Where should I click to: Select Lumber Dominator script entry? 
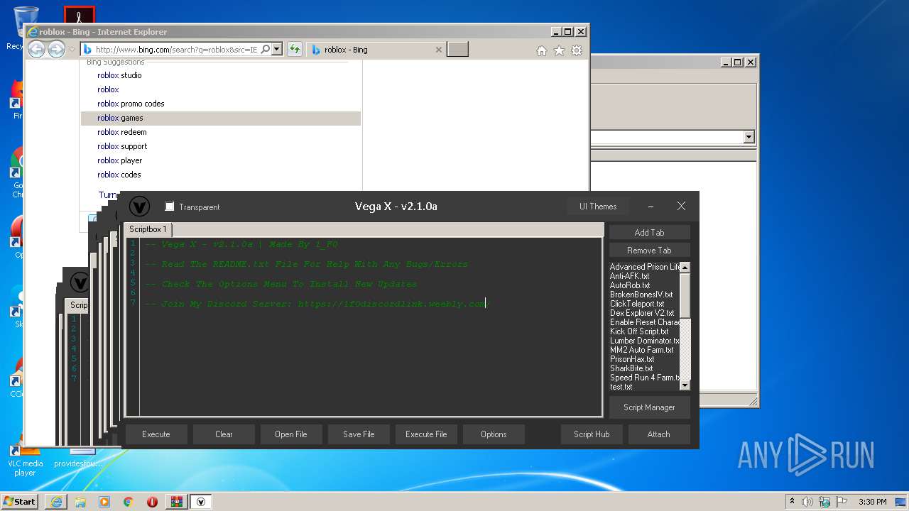tap(645, 341)
